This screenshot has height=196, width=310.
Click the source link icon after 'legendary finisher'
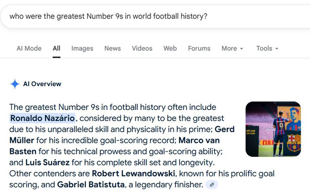212,184
